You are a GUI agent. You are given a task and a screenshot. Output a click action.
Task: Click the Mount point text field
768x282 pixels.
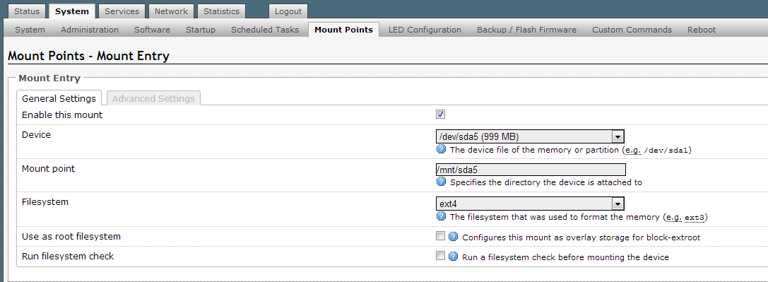(531, 170)
